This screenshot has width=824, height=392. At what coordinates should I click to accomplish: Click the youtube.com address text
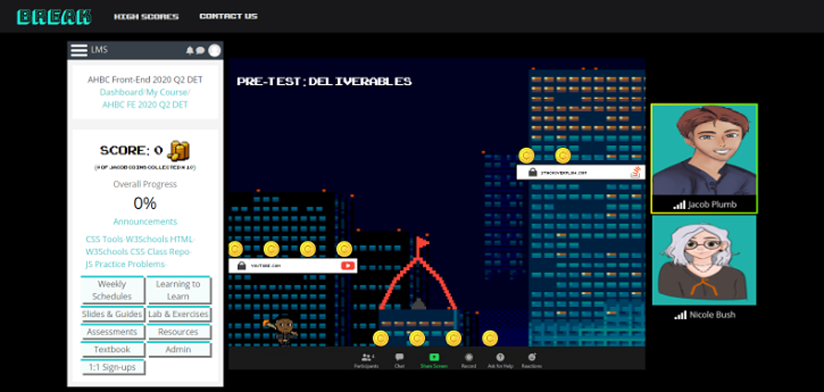tap(266, 266)
